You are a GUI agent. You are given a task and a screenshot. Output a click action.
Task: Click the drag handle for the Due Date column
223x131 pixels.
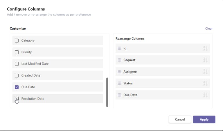[119, 95]
